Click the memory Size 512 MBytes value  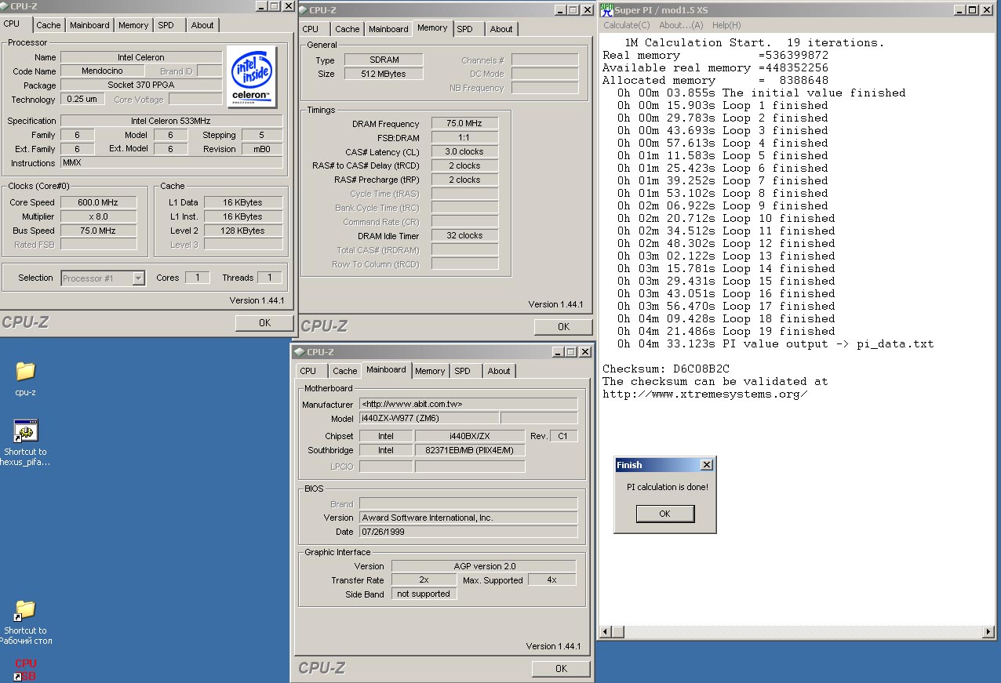click(x=383, y=74)
